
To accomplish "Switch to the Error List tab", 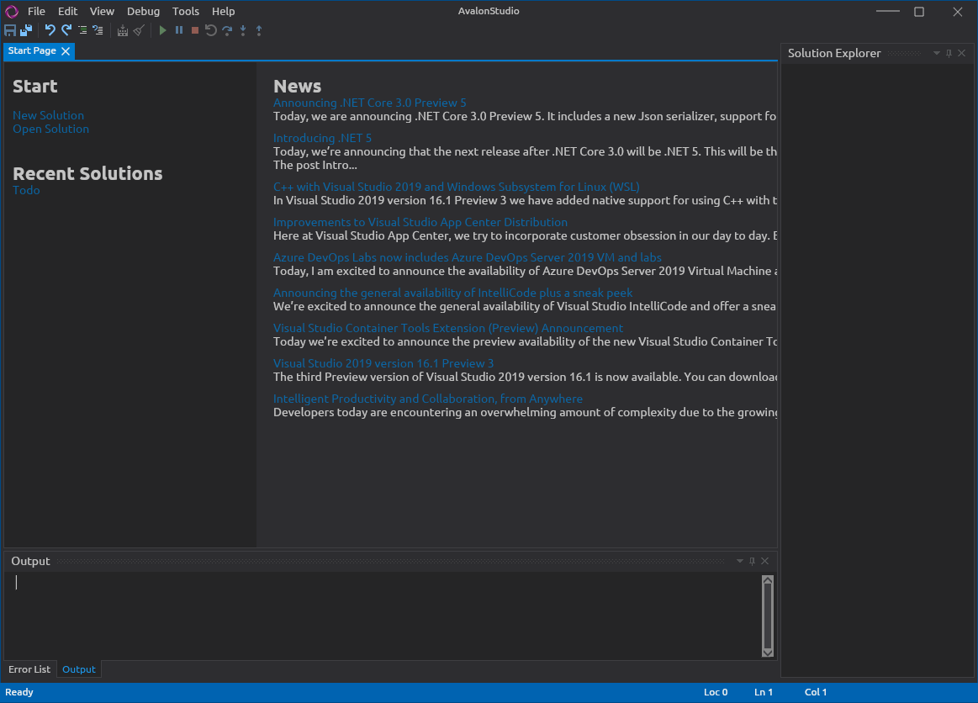I will point(29,669).
